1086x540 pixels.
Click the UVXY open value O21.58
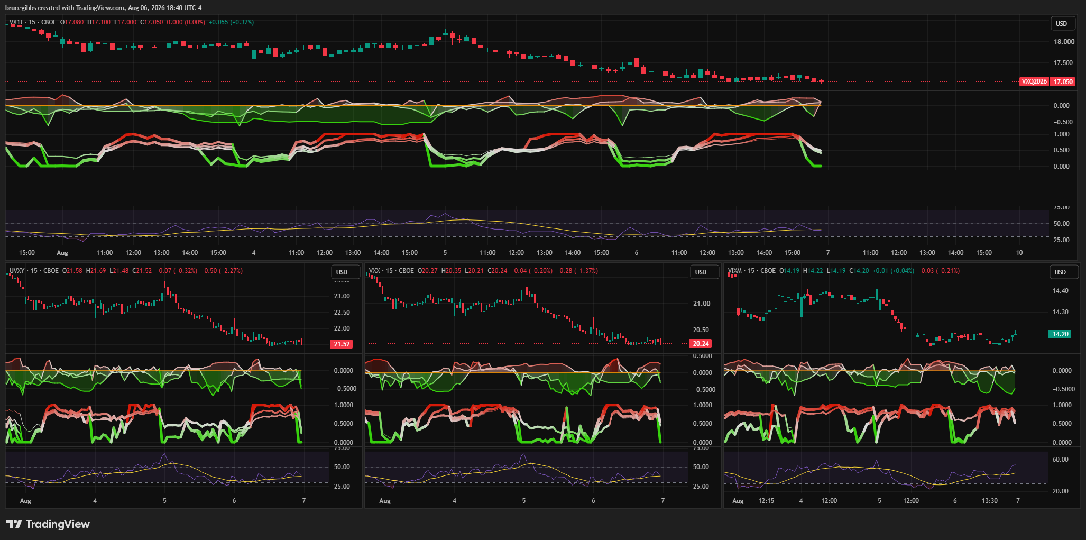pos(72,271)
